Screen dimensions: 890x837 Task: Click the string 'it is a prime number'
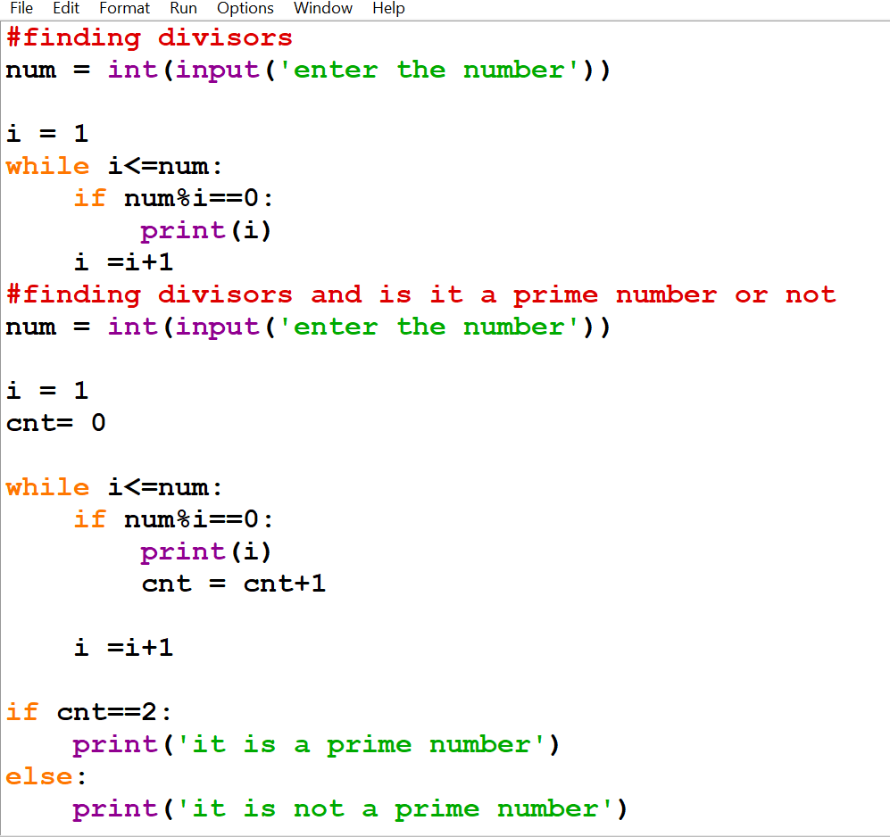tap(362, 744)
